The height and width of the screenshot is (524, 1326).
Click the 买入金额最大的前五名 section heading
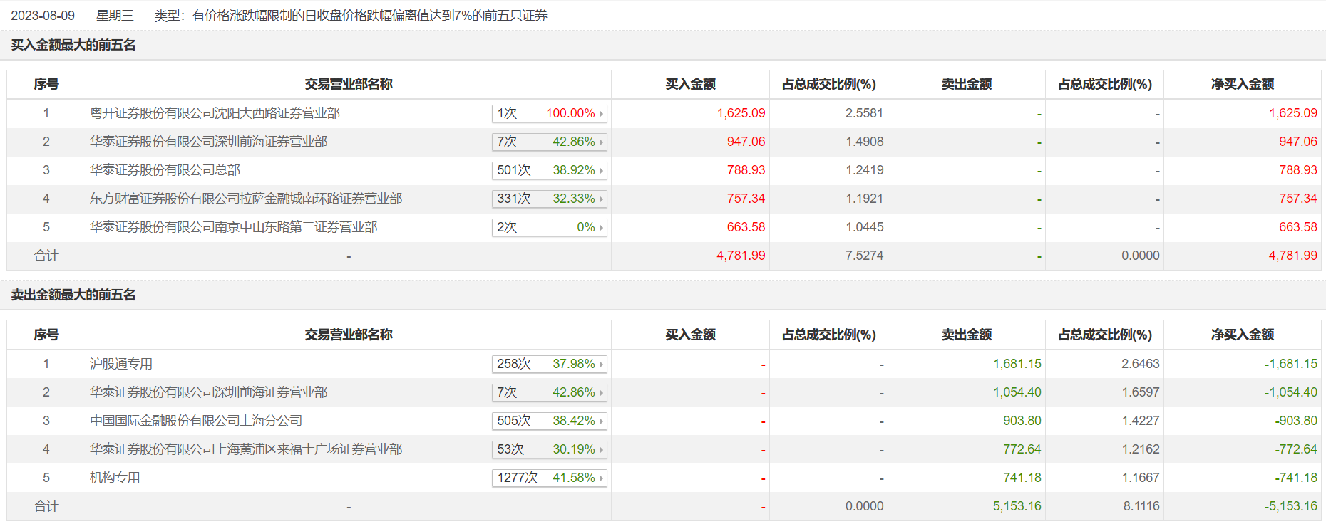click(x=73, y=45)
